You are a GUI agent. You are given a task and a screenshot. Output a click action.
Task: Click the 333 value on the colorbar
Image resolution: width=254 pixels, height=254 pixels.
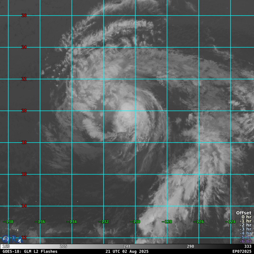click(248, 246)
